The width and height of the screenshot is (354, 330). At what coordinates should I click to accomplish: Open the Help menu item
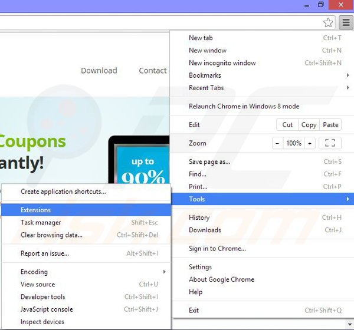coord(263,292)
